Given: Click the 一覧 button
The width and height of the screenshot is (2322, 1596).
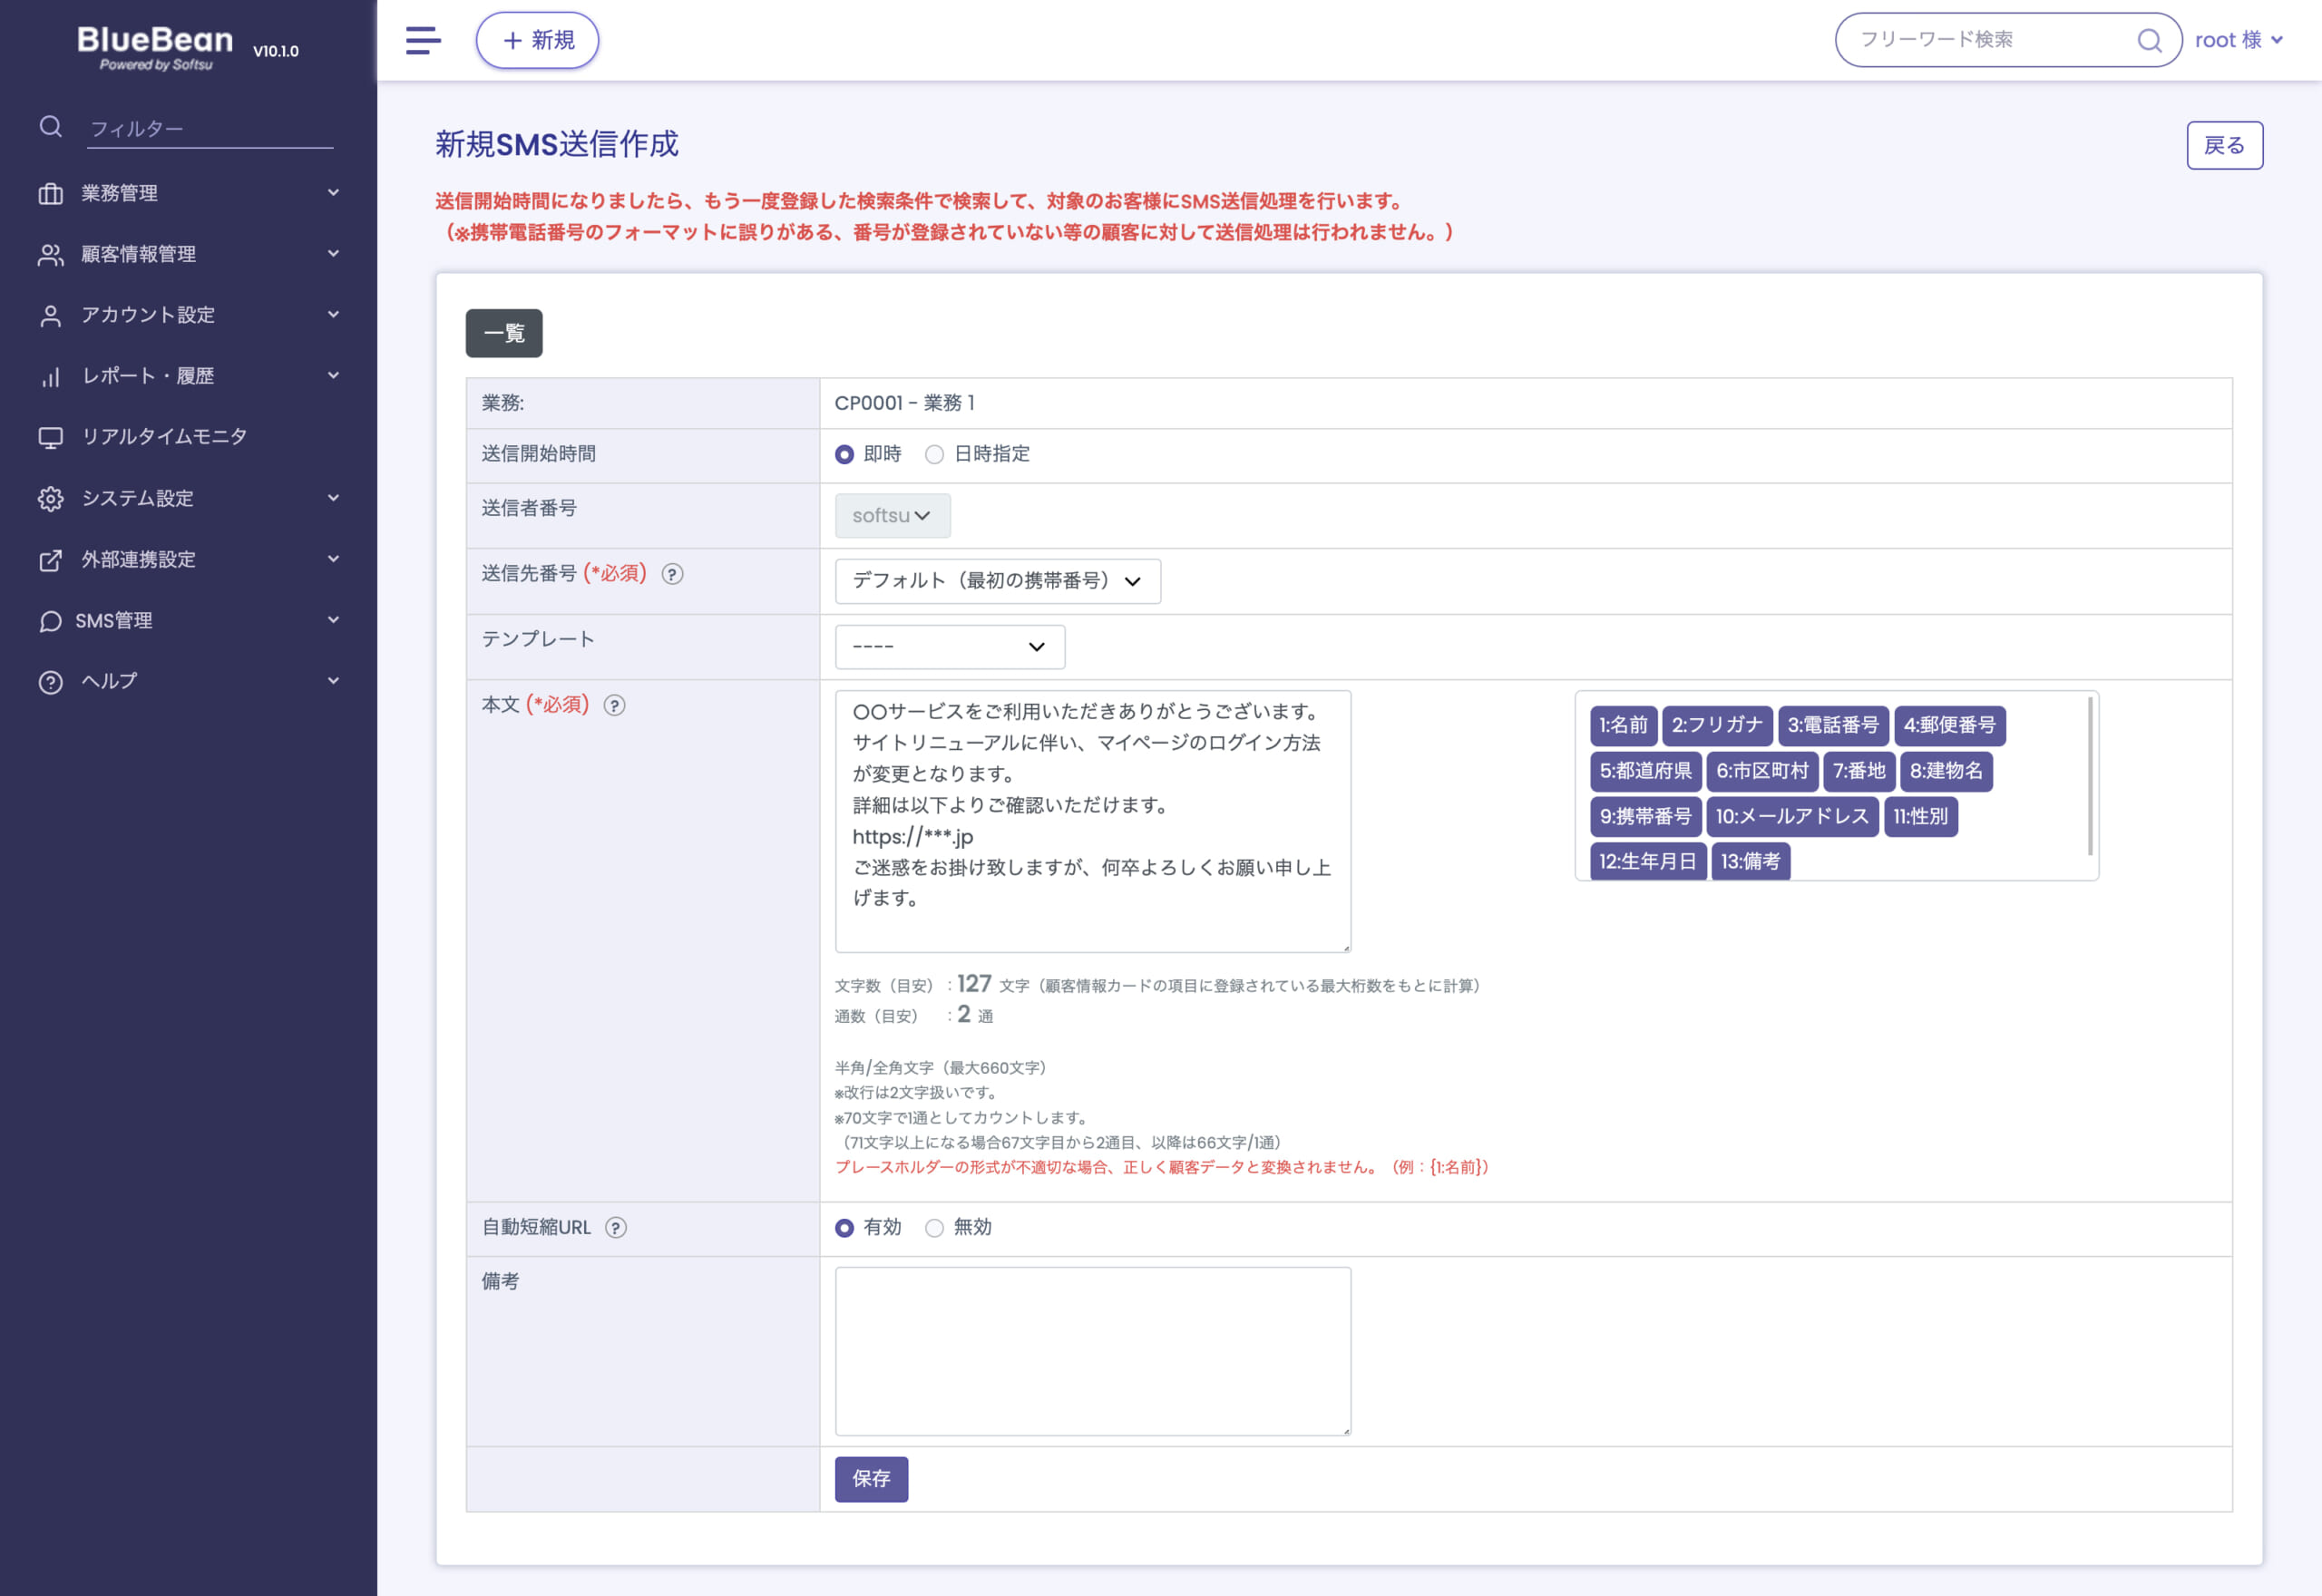Looking at the screenshot, I should pyautogui.click(x=504, y=333).
